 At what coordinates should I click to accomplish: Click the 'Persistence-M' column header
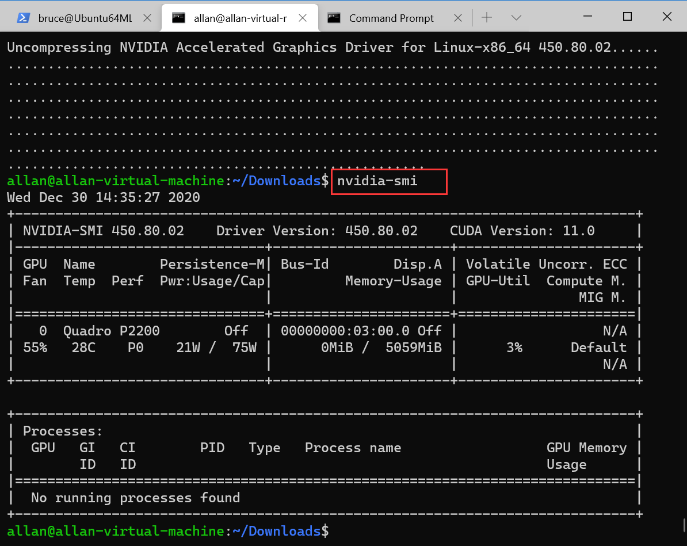(212, 264)
